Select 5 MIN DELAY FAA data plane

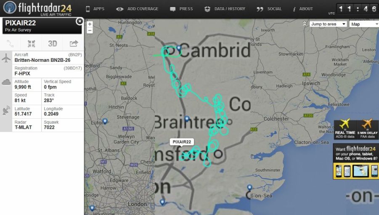coord(367,129)
